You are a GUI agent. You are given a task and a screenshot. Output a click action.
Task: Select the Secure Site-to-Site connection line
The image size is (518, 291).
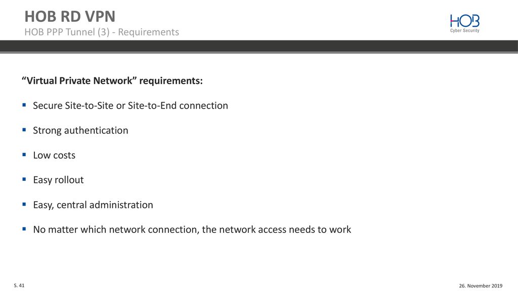131,106
